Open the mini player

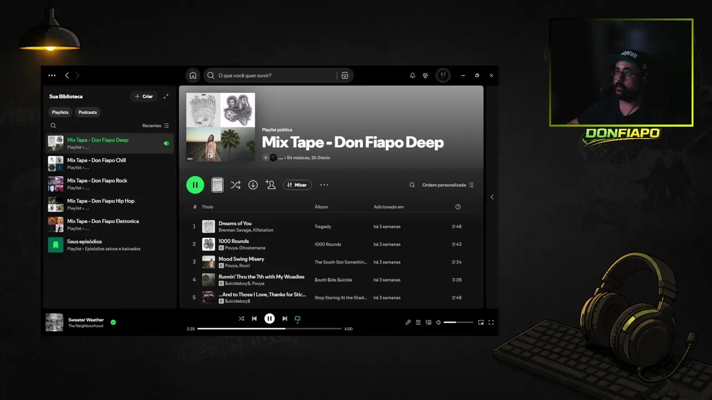[481, 322]
